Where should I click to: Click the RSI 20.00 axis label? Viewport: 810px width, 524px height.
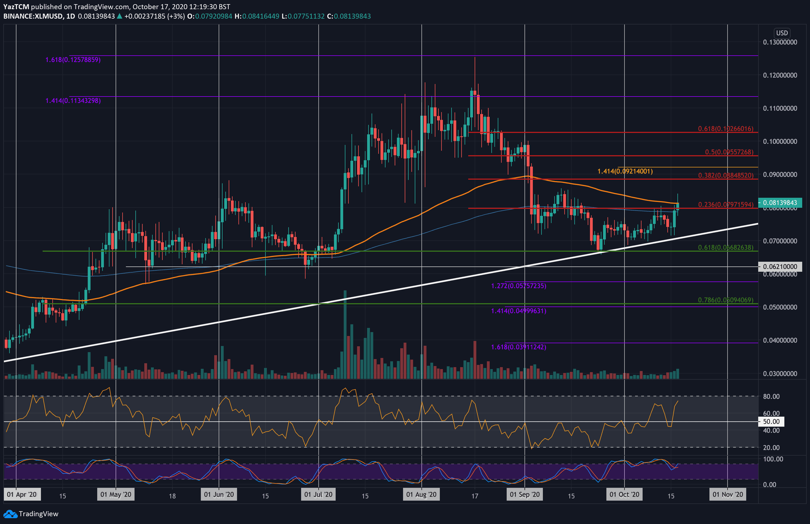(771, 448)
